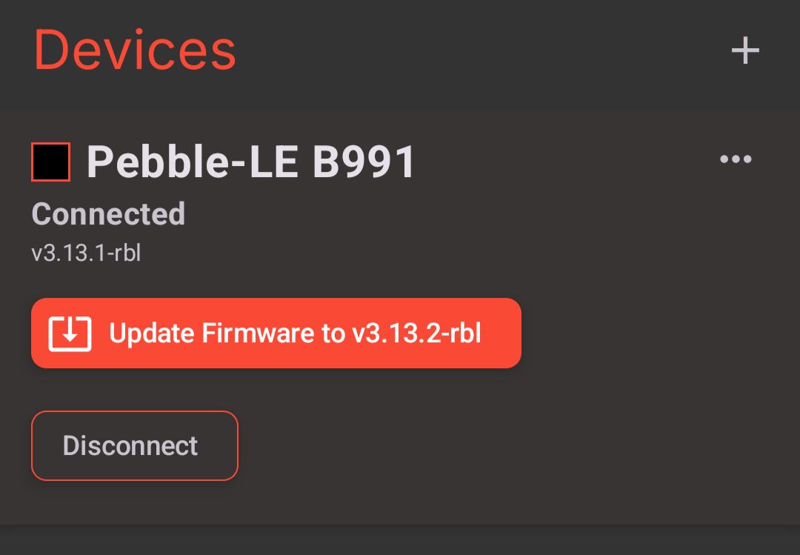
Task: Tap the device title text Pebble-LE B991
Action: coord(251,162)
